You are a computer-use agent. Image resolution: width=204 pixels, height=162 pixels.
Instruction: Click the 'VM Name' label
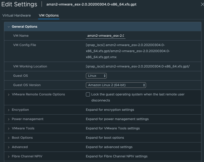click(21, 36)
